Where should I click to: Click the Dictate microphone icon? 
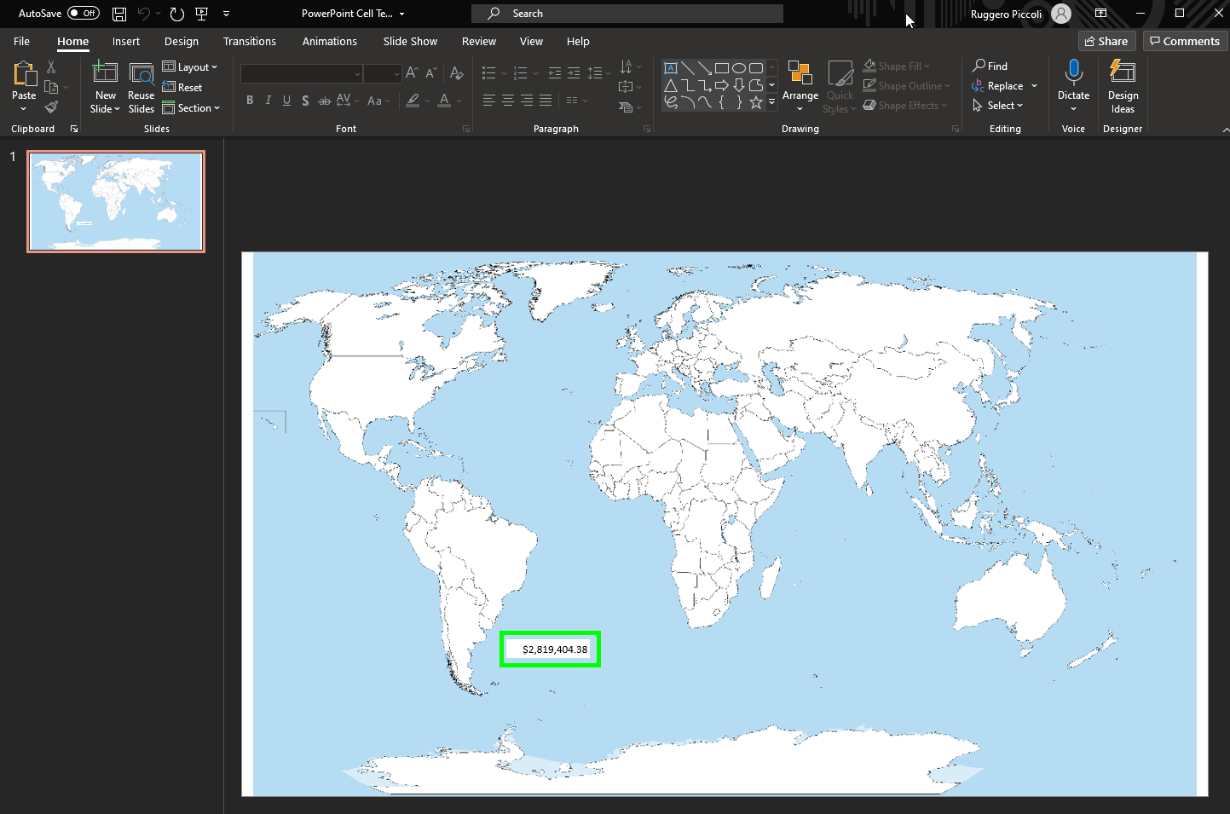click(1073, 73)
